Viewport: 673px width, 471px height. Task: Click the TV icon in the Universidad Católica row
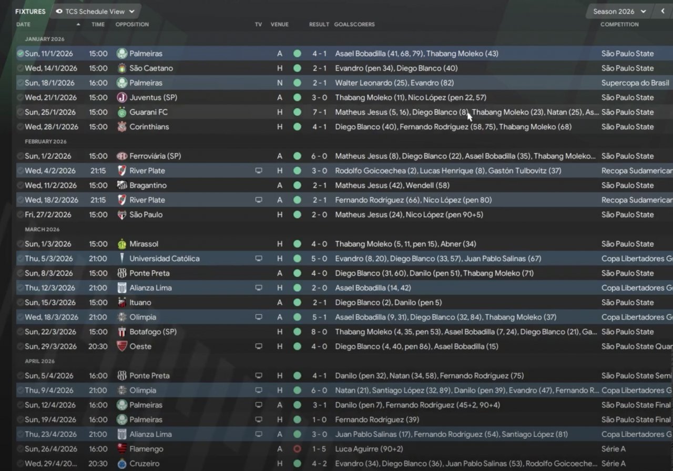click(x=258, y=259)
